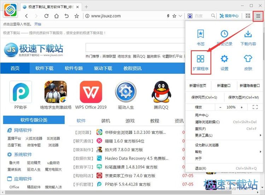
Task: Open 设置 settings gear in menu
Action: 224,63
